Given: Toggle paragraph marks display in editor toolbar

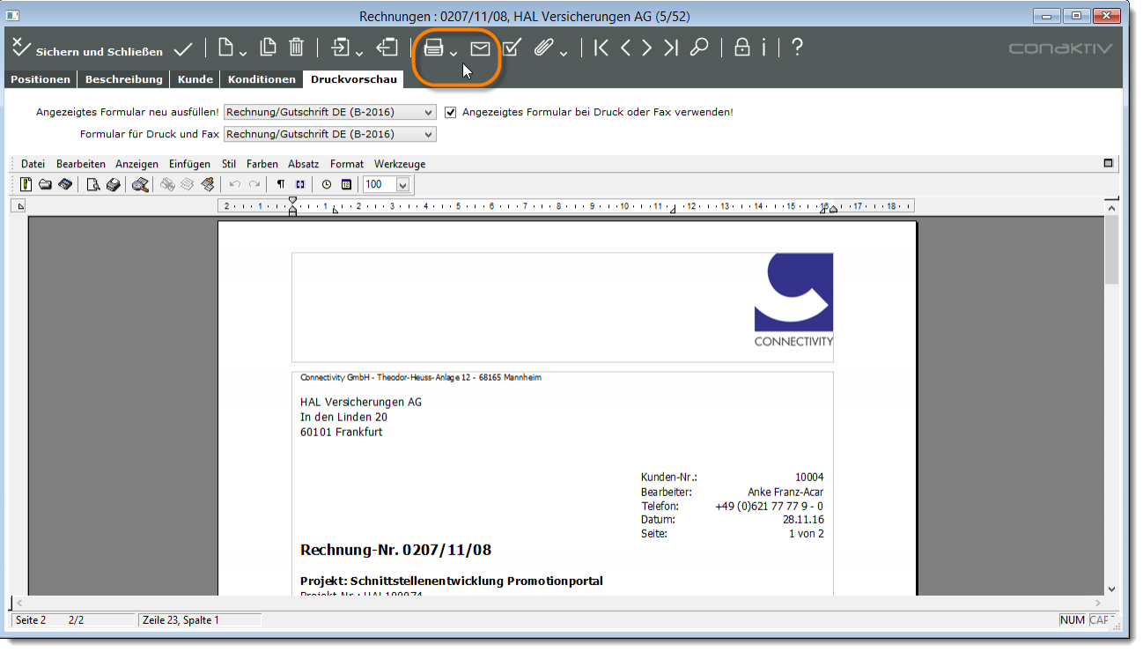Looking at the screenshot, I should (281, 184).
